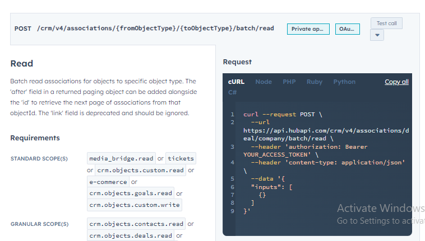
Task: Switch to the Python code tab
Action: pyautogui.click(x=344, y=82)
